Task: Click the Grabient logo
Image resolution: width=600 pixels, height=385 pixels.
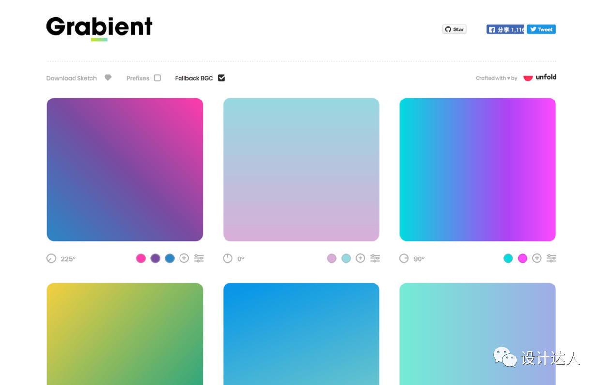Action: (99, 29)
